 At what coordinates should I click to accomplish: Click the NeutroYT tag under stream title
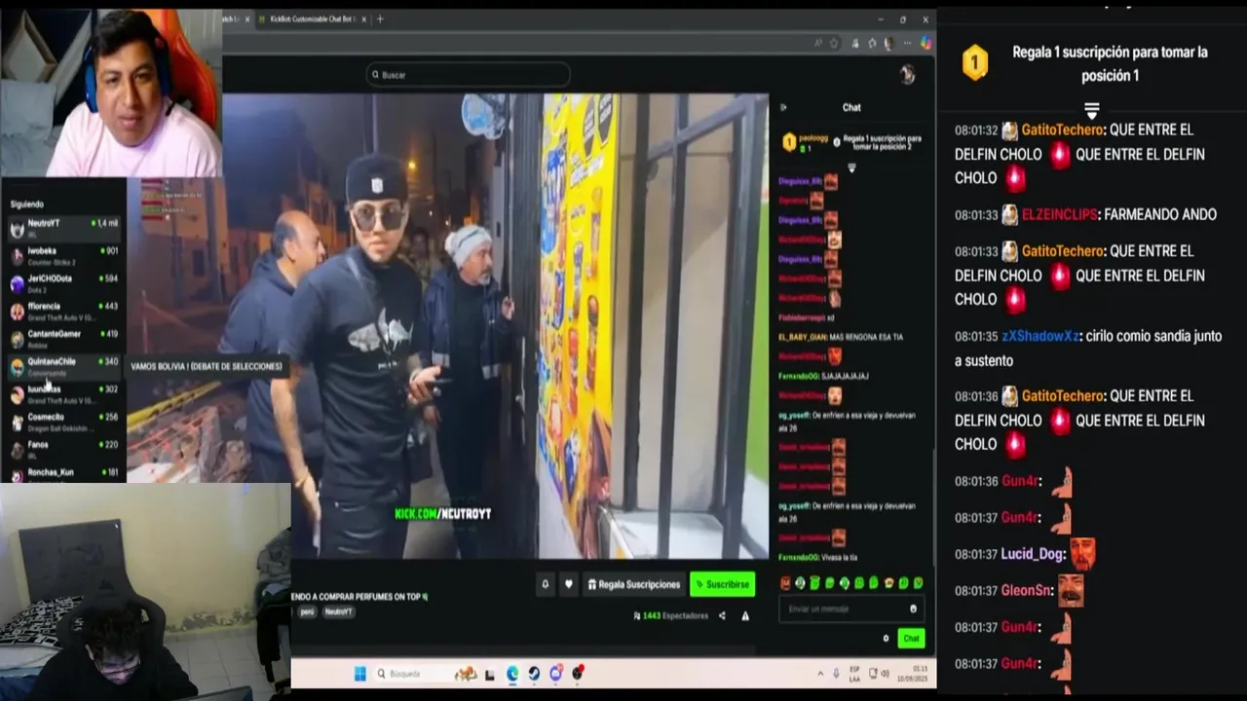(338, 611)
